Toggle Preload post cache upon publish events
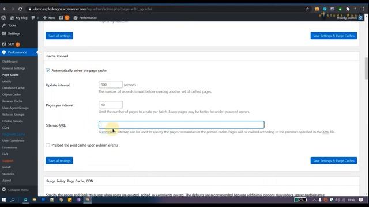 [48, 145]
